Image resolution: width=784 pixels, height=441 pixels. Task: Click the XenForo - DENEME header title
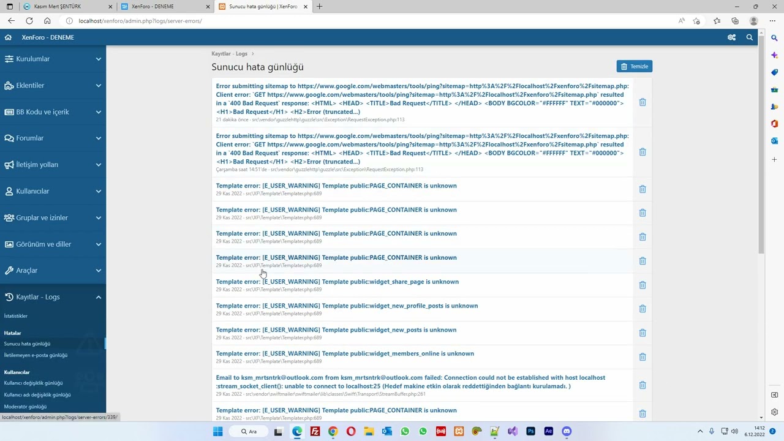(x=48, y=37)
